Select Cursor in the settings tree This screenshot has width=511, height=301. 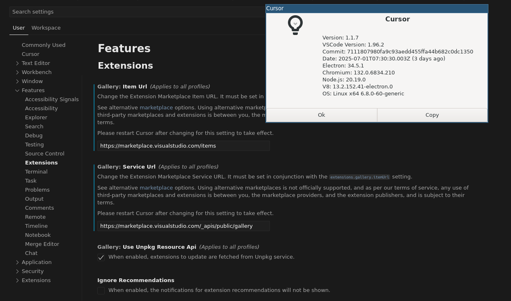coord(30,54)
